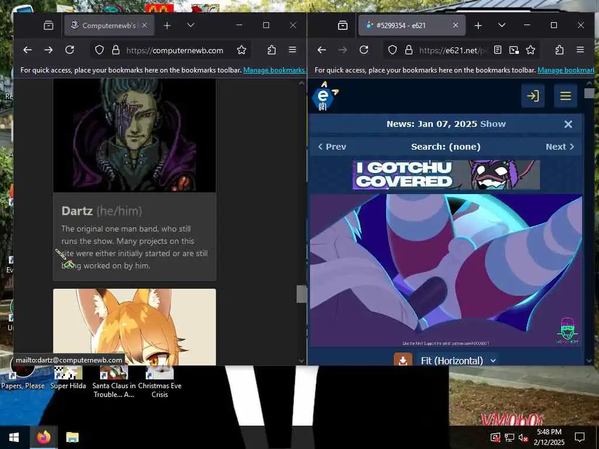Click Search: (none) text on e621

pos(446,147)
